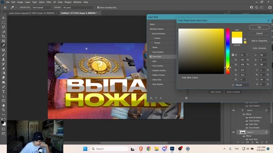Click the Make Default button
273x153 pixels.
pos(215,92)
